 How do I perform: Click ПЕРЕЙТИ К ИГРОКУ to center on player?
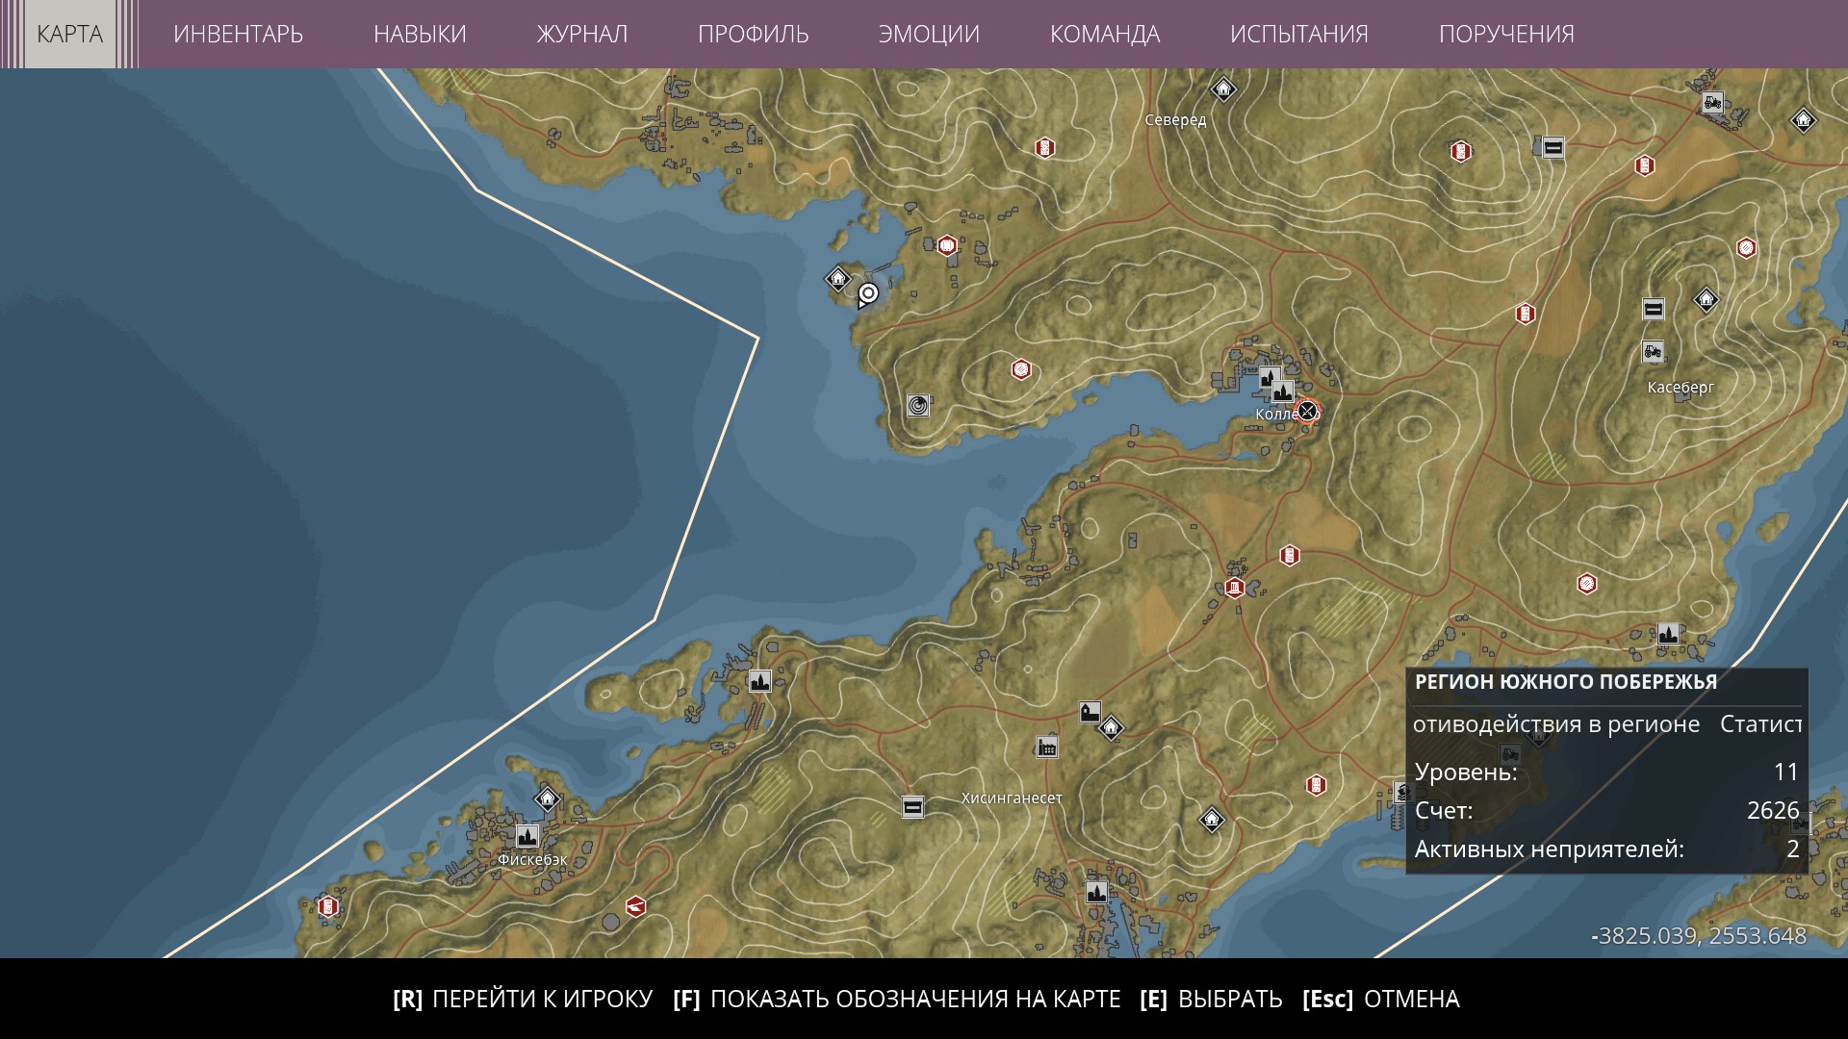pos(523,1000)
